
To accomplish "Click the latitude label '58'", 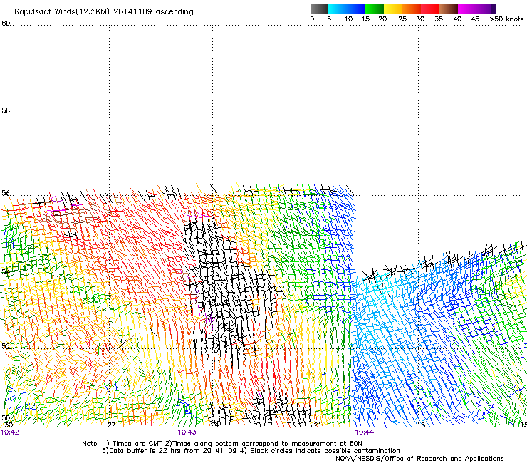I will tap(6, 110).
